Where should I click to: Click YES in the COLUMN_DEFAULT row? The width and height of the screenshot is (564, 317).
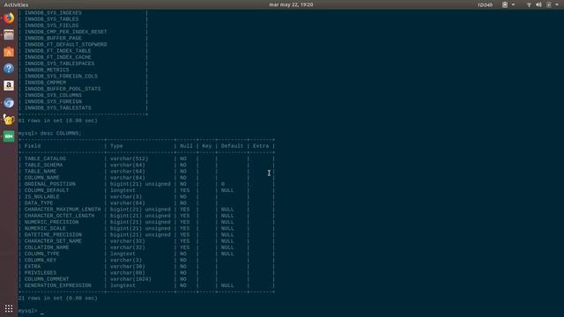pyautogui.click(x=184, y=190)
